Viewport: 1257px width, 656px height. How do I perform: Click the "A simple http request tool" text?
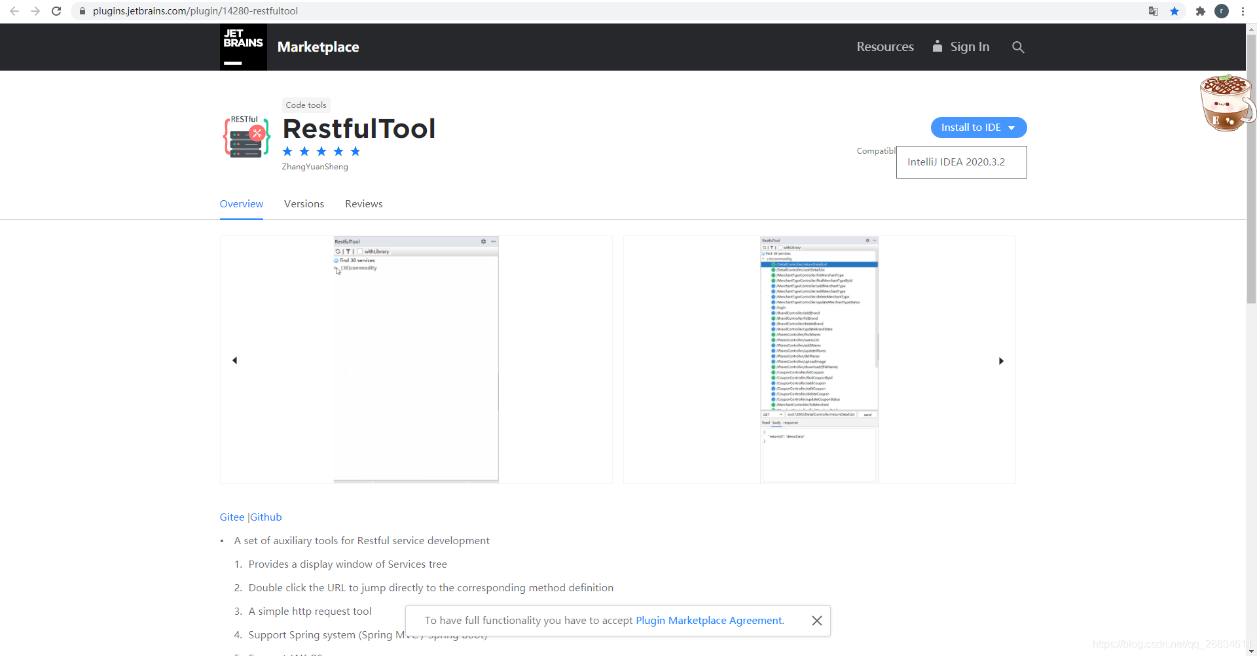coord(310,612)
